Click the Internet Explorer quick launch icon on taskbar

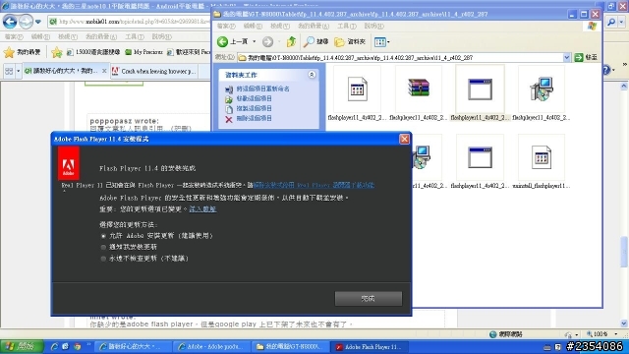click(54, 346)
